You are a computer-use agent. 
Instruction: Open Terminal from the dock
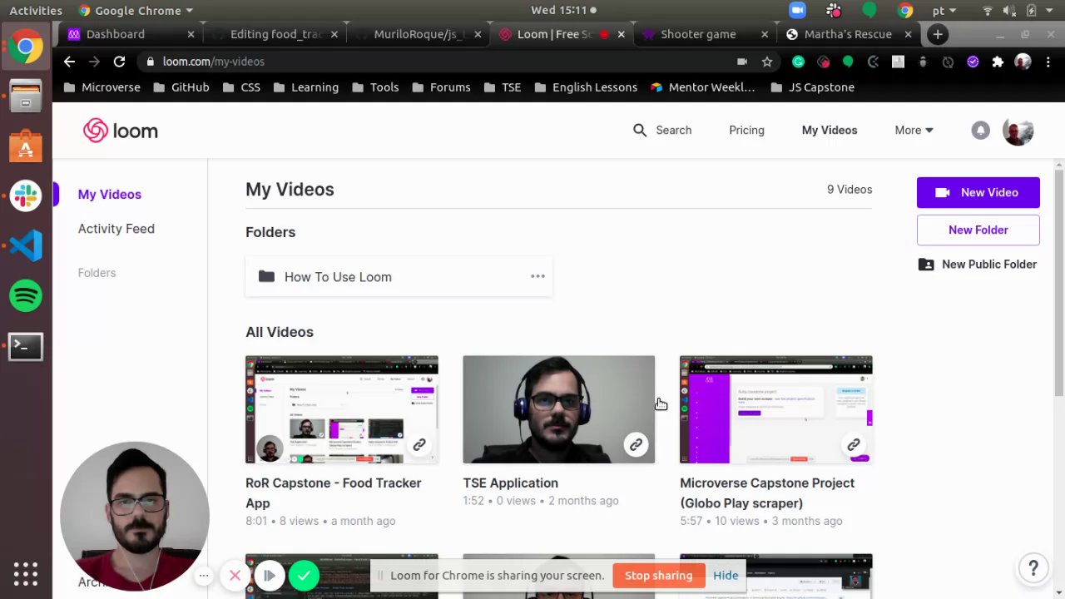tap(26, 346)
